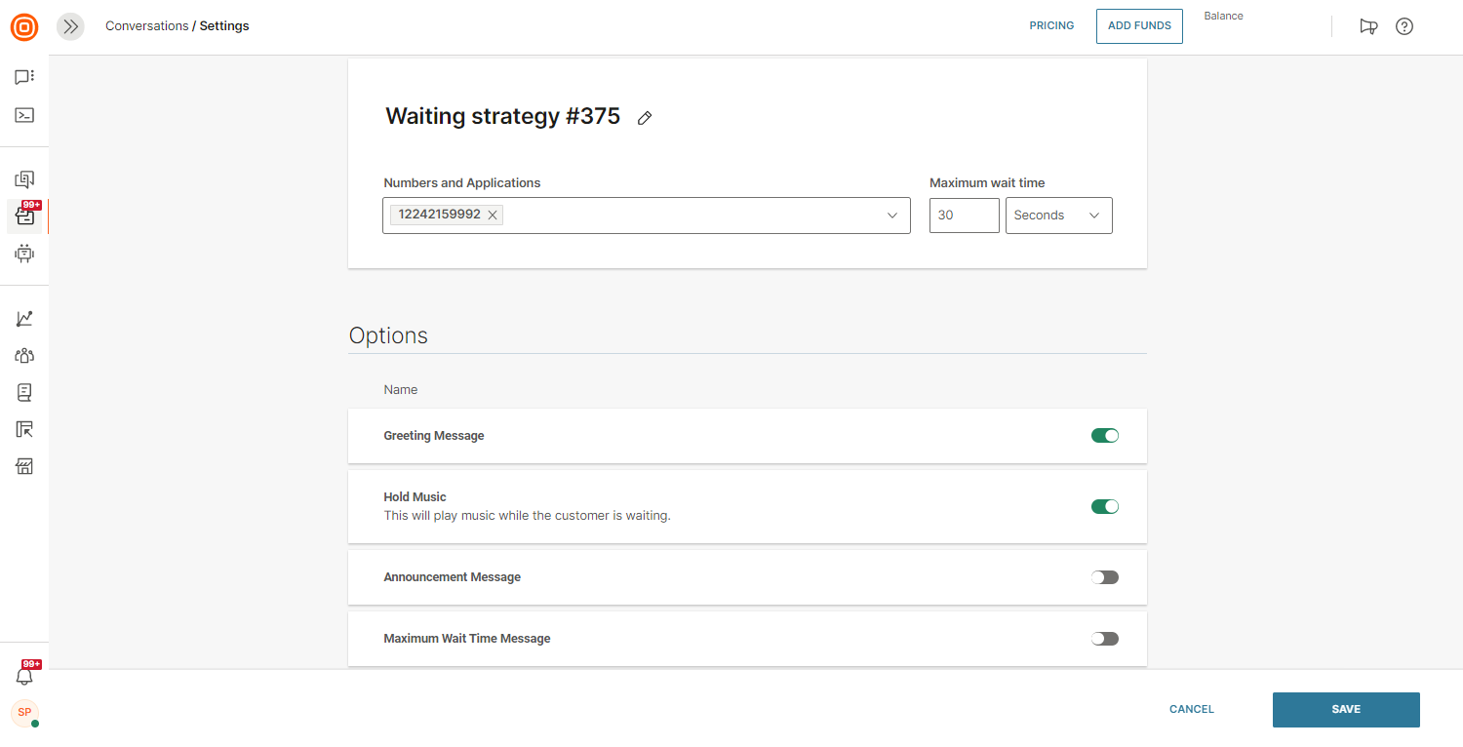
Task: Open the storefront marketplace sidebar icon
Action: tap(24, 466)
